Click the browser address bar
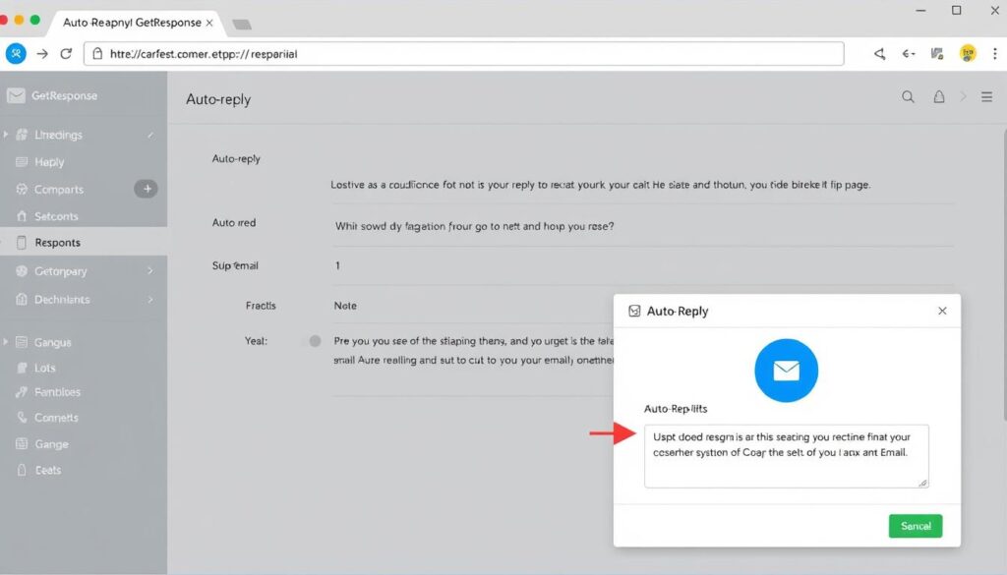This screenshot has height=575, width=1007. tap(462, 54)
